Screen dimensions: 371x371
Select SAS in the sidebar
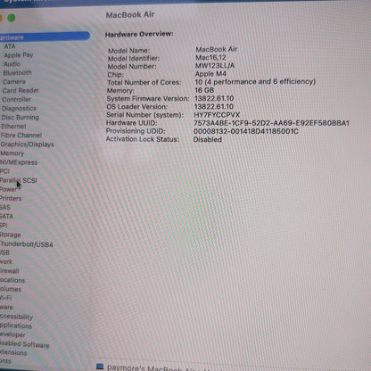5,207
